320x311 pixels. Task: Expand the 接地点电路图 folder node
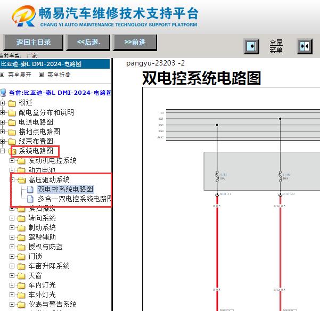pos(2,132)
